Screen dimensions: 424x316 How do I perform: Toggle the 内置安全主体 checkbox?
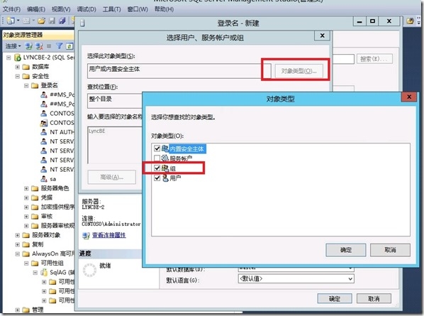tap(157, 148)
